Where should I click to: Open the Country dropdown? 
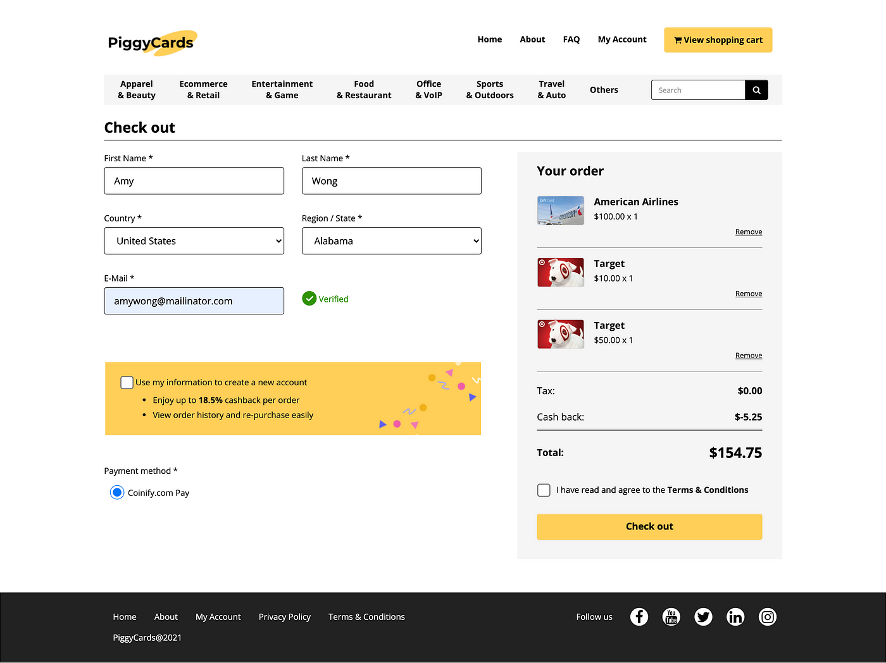[x=194, y=241]
